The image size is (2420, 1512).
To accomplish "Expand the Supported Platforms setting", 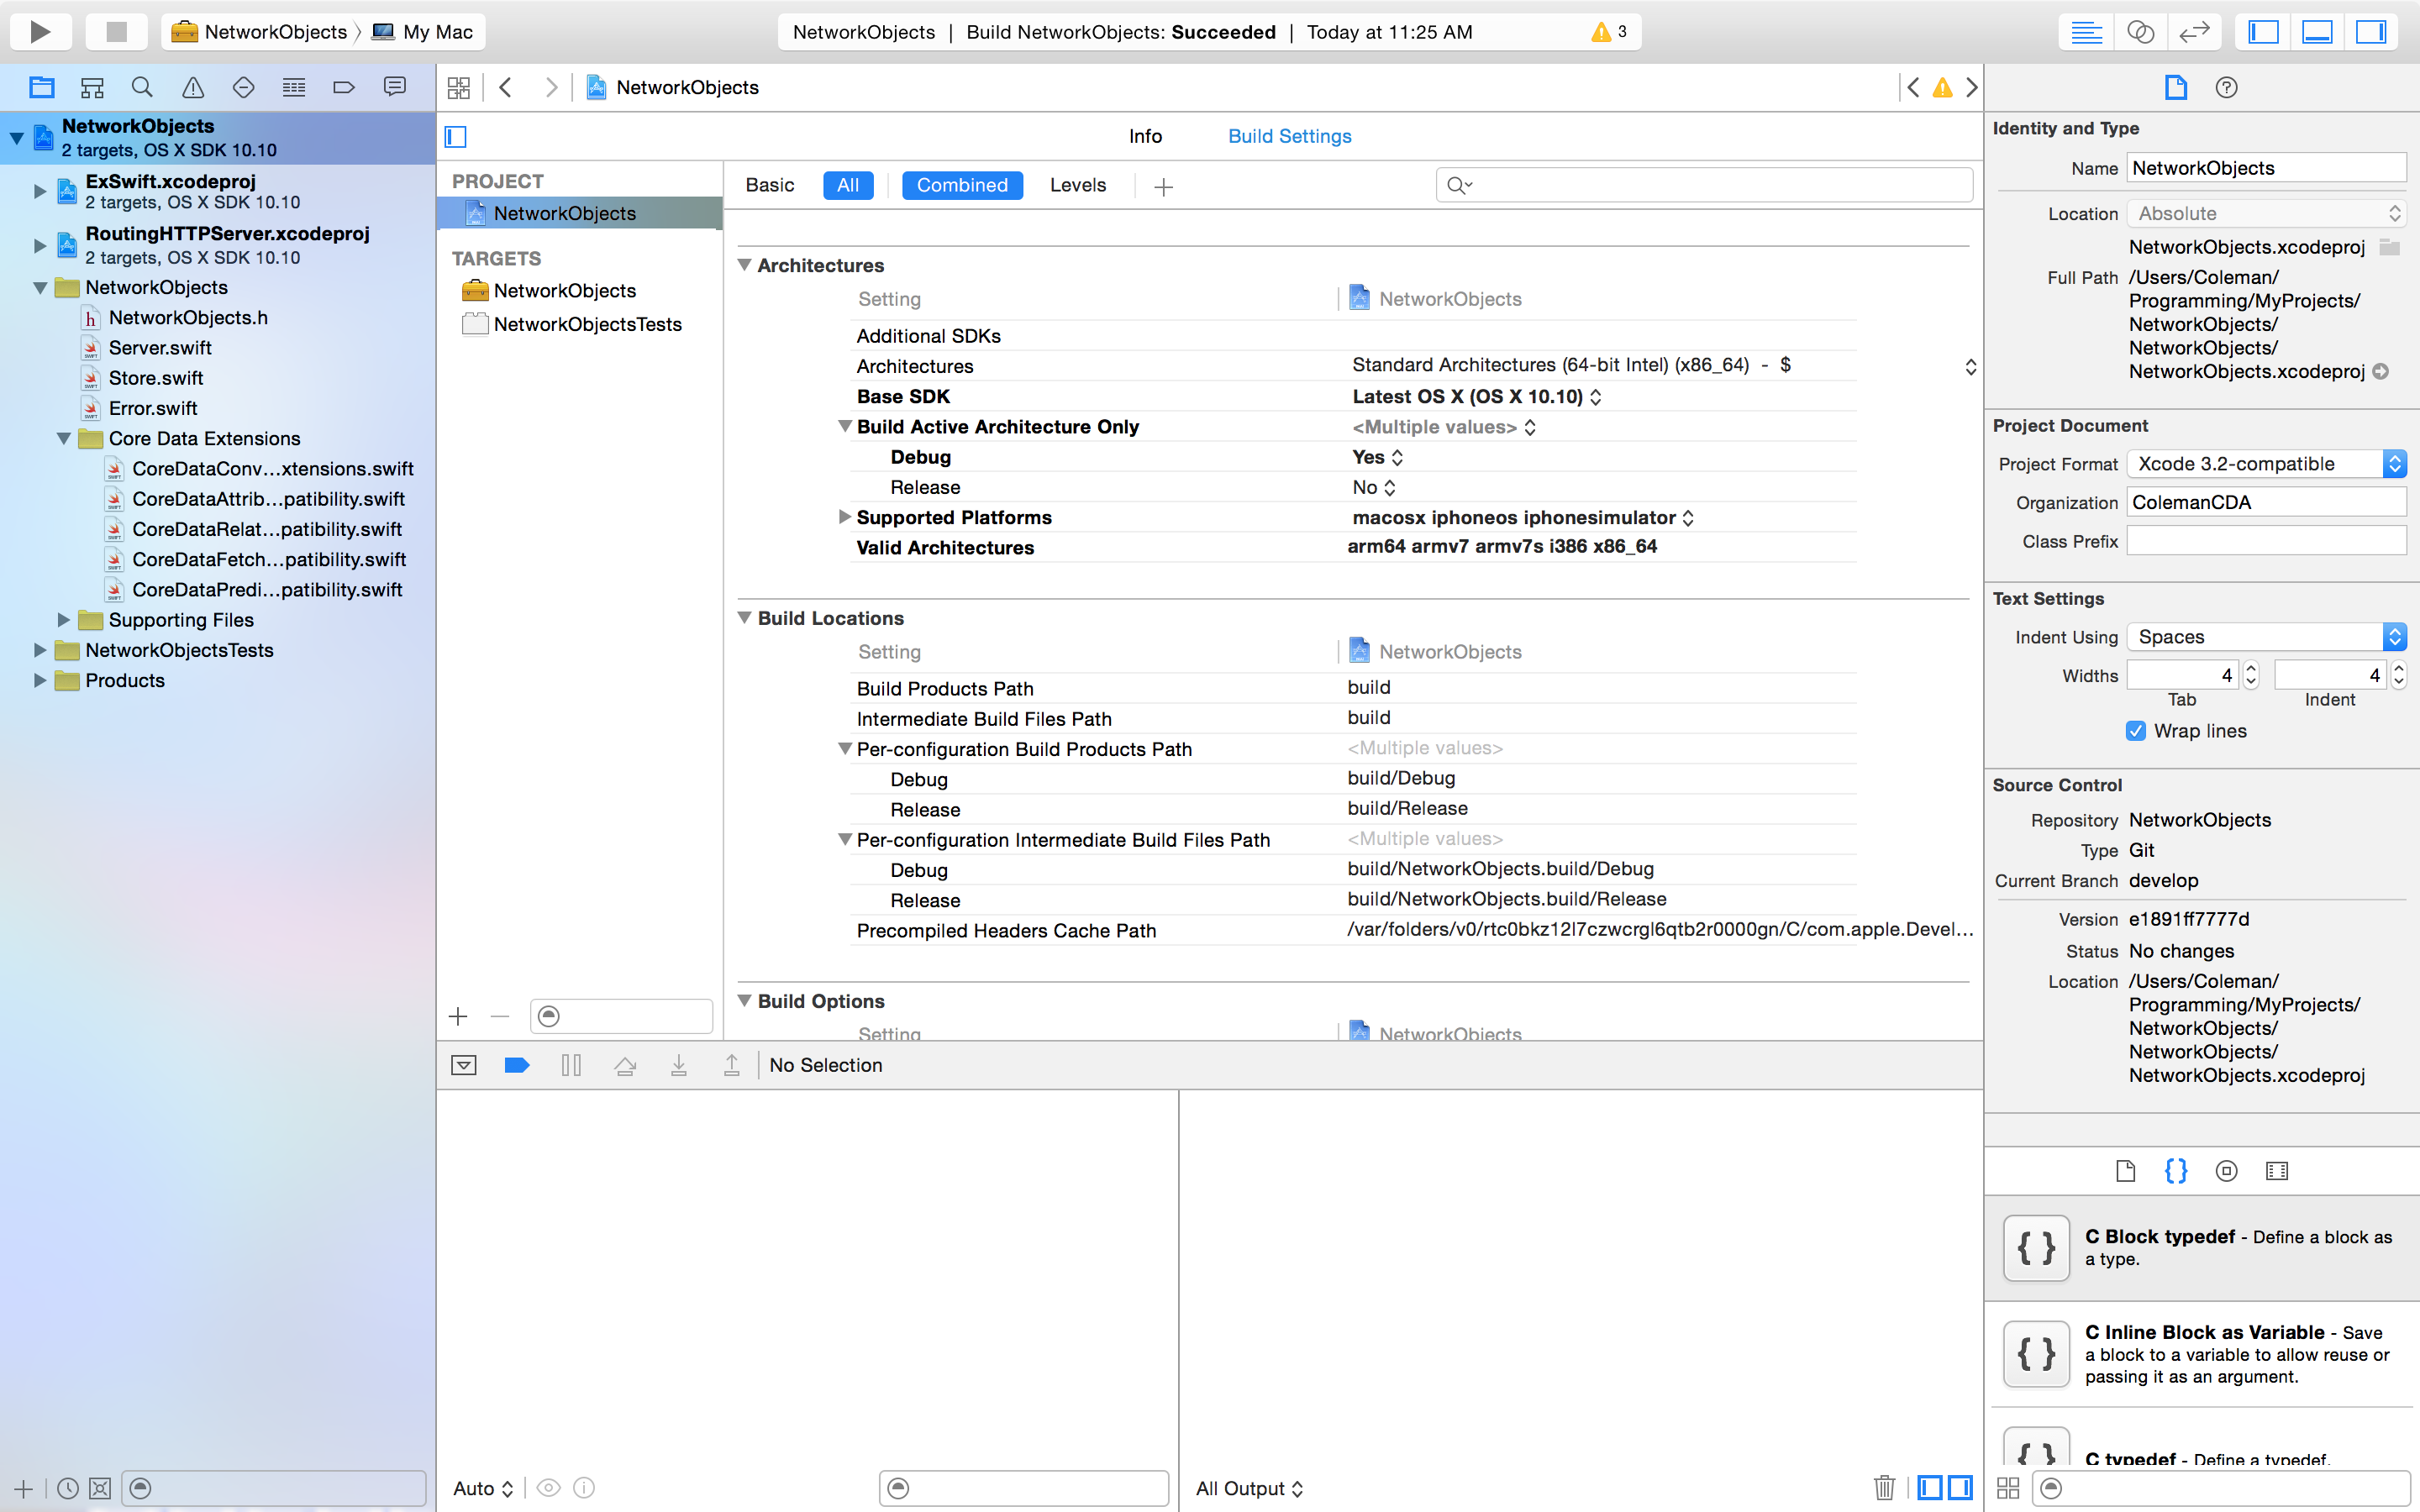I will point(844,517).
